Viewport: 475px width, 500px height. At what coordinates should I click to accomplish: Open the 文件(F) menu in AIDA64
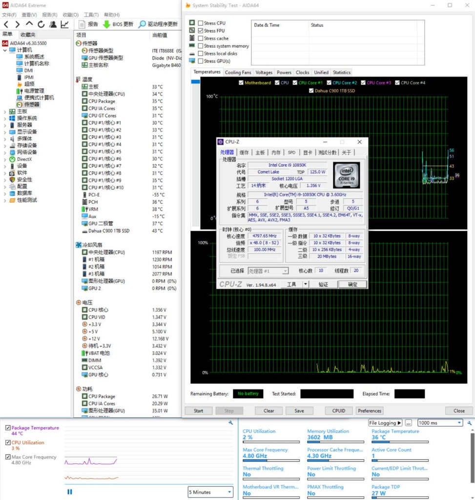tap(9, 15)
